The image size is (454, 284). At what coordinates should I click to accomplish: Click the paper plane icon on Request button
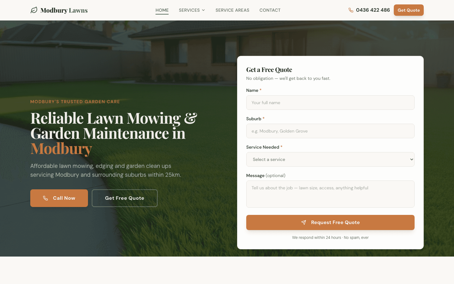(304, 222)
